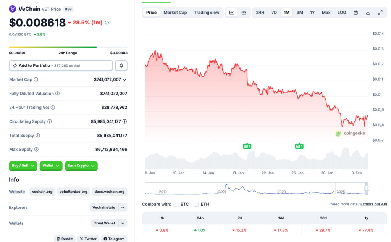391x242 pixels.
Task: Switch to the Market Cap tab
Action: (175, 12)
